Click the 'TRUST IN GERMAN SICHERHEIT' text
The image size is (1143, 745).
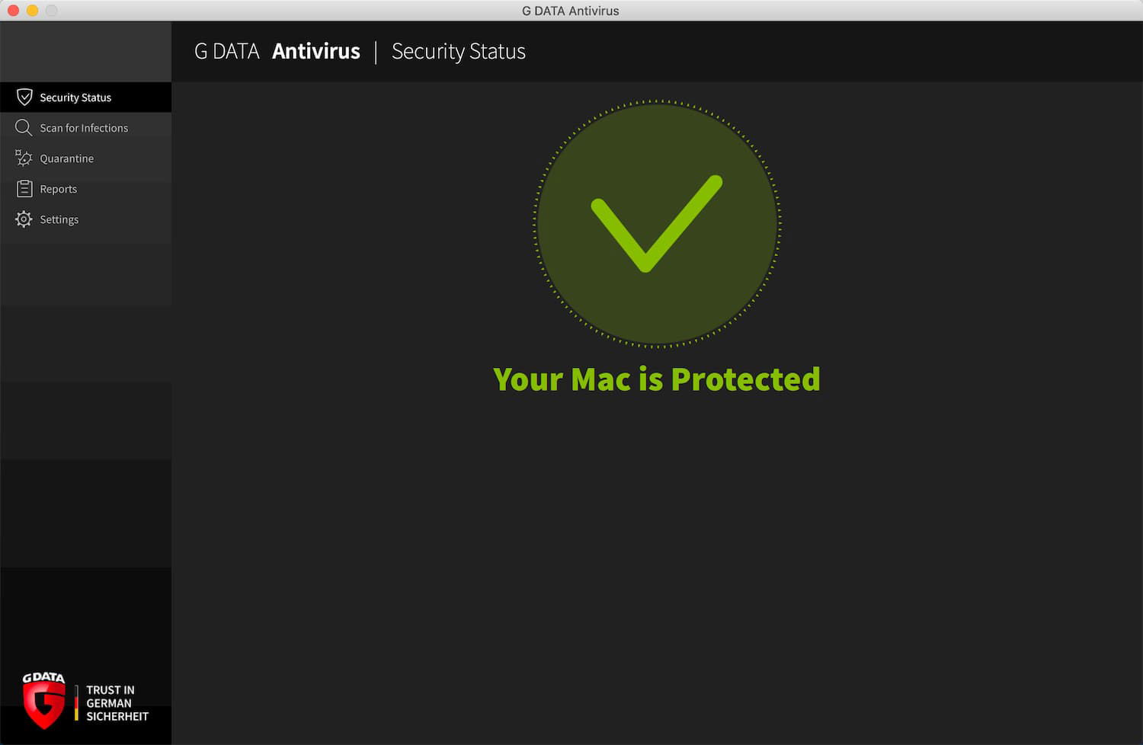(x=116, y=702)
